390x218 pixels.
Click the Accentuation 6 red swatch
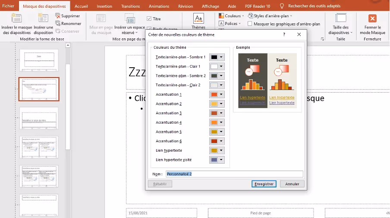[214, 141]
